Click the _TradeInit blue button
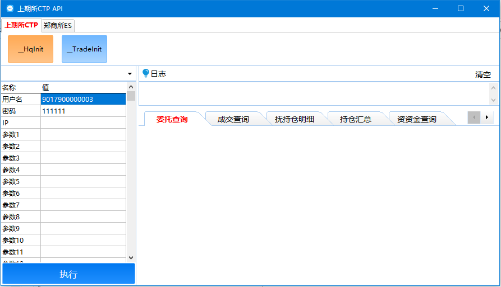 click(x=84, y=49)
